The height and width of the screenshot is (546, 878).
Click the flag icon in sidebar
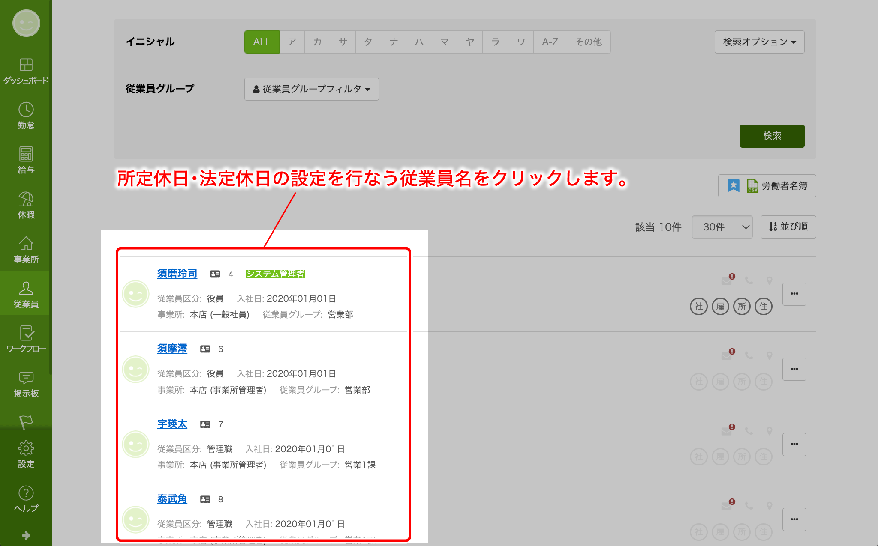point(26,422)
